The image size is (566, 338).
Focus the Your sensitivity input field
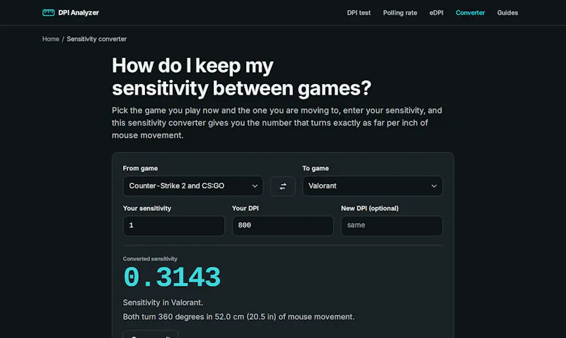coord(173,226)
